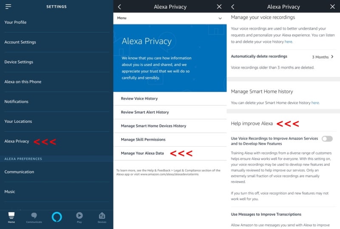Go back from middle Alexa Privacy screen
This screenshot has height=229, width=340.
point(119,7)
